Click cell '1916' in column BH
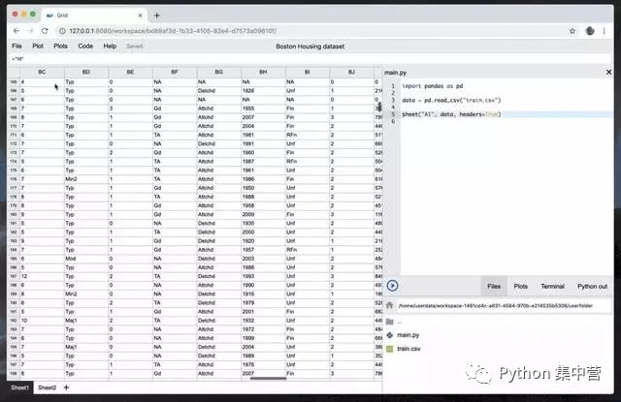The height and width of the screenshot is (402, 621). tap(263, 294)
